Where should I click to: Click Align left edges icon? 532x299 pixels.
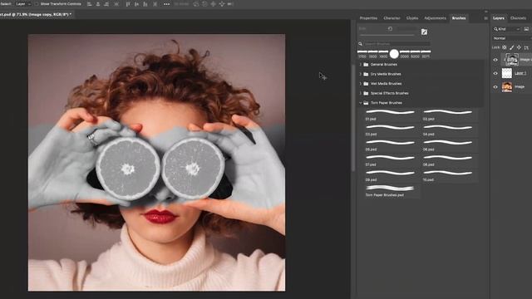(x=90, y=4)
